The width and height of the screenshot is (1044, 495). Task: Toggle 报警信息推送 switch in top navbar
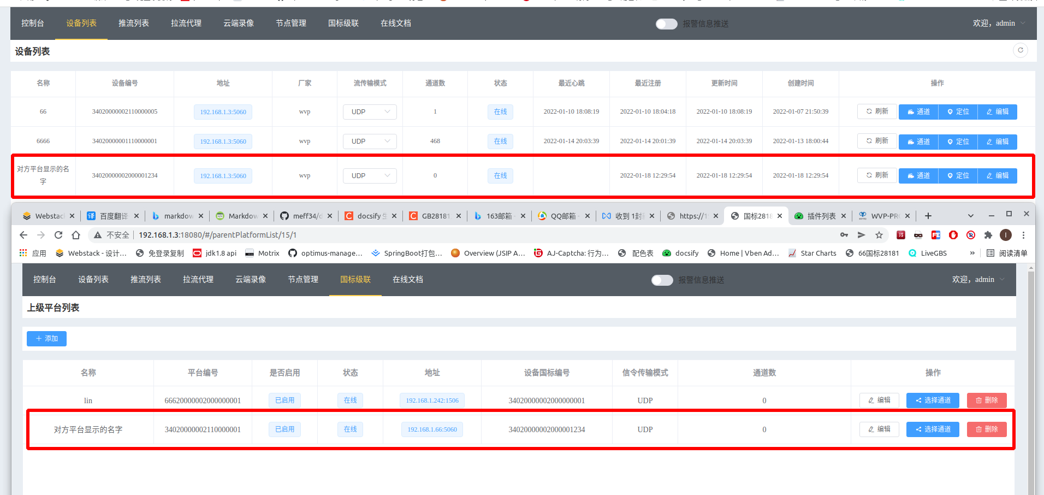(666, 23)
